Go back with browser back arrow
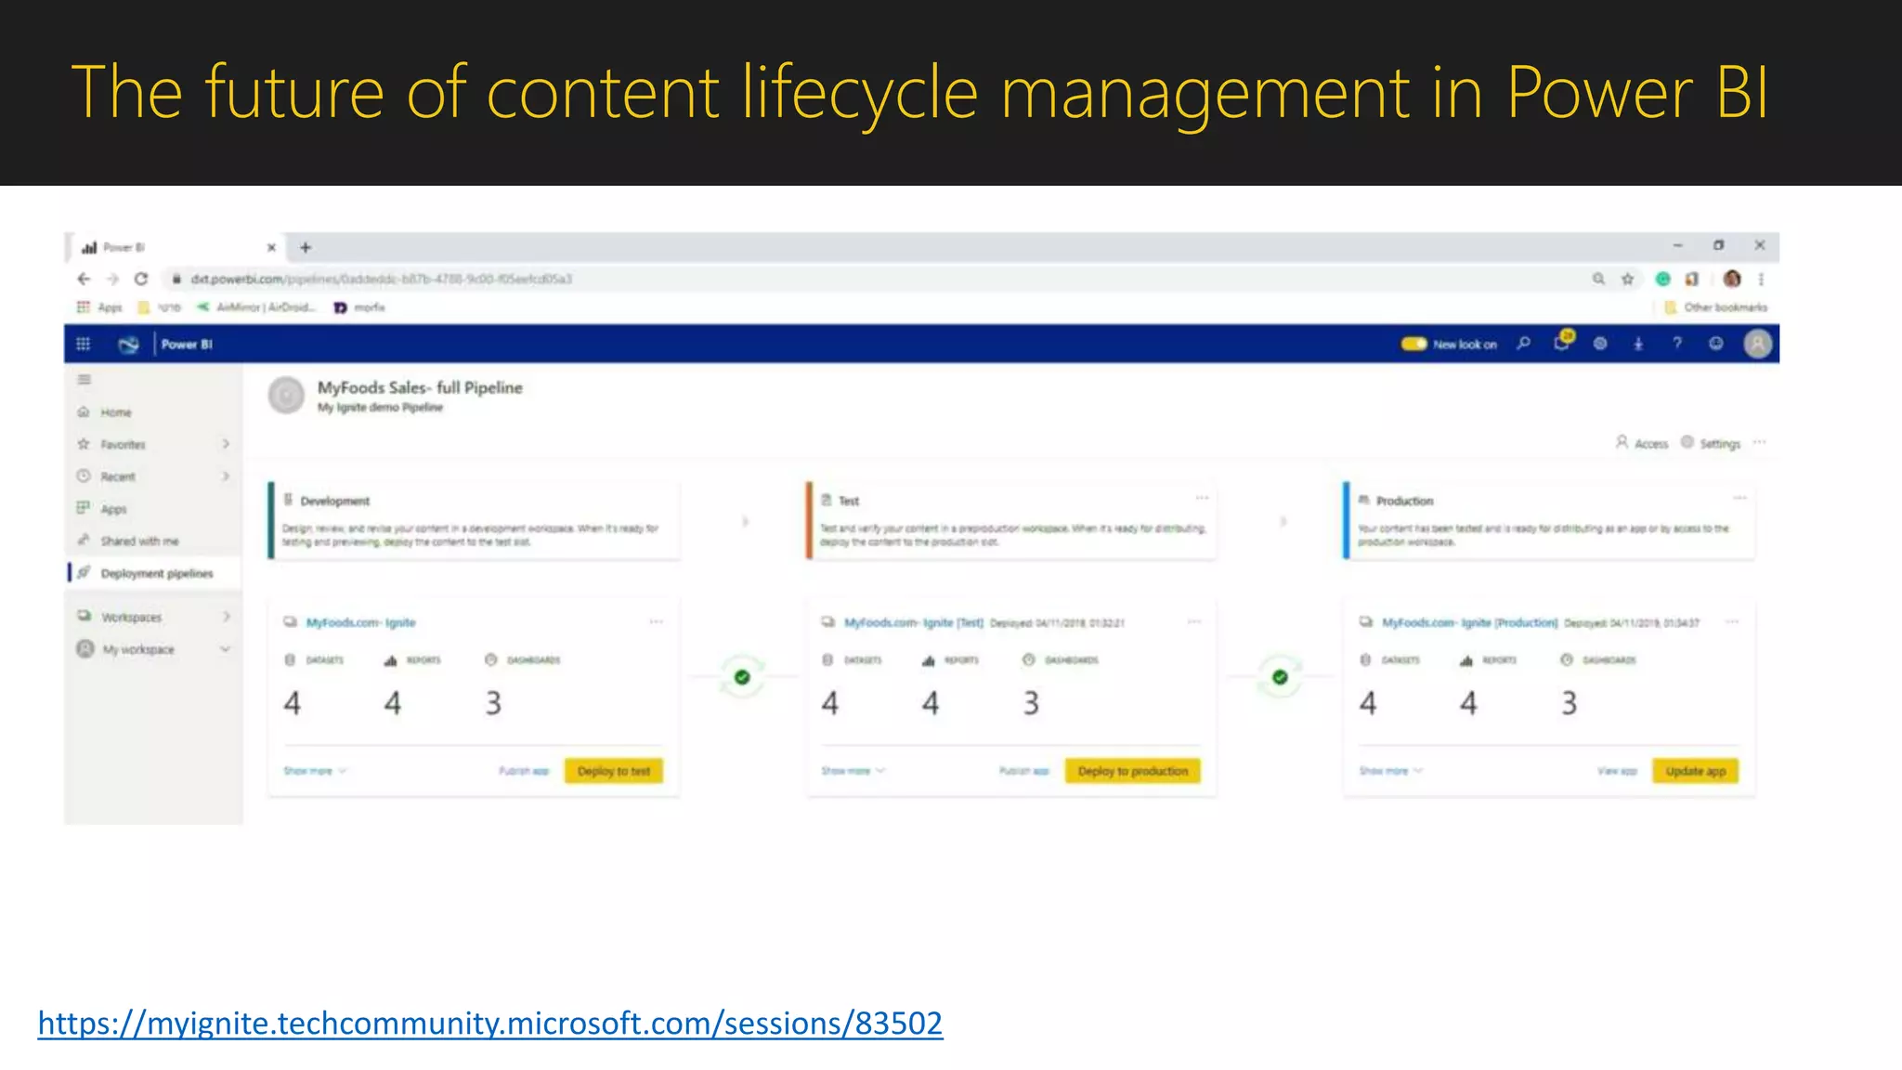Screen dimensions: 1902x1070 [x=84, y=279]
